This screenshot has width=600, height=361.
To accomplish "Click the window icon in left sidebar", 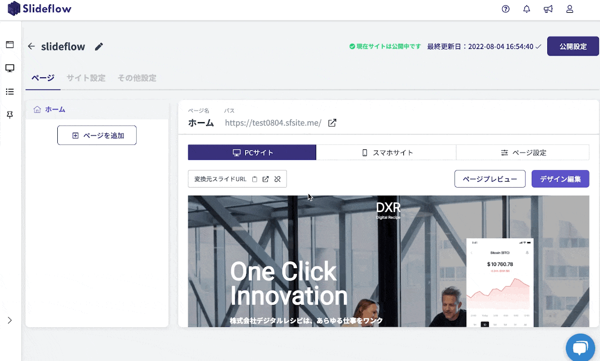I will pos(9,44).
